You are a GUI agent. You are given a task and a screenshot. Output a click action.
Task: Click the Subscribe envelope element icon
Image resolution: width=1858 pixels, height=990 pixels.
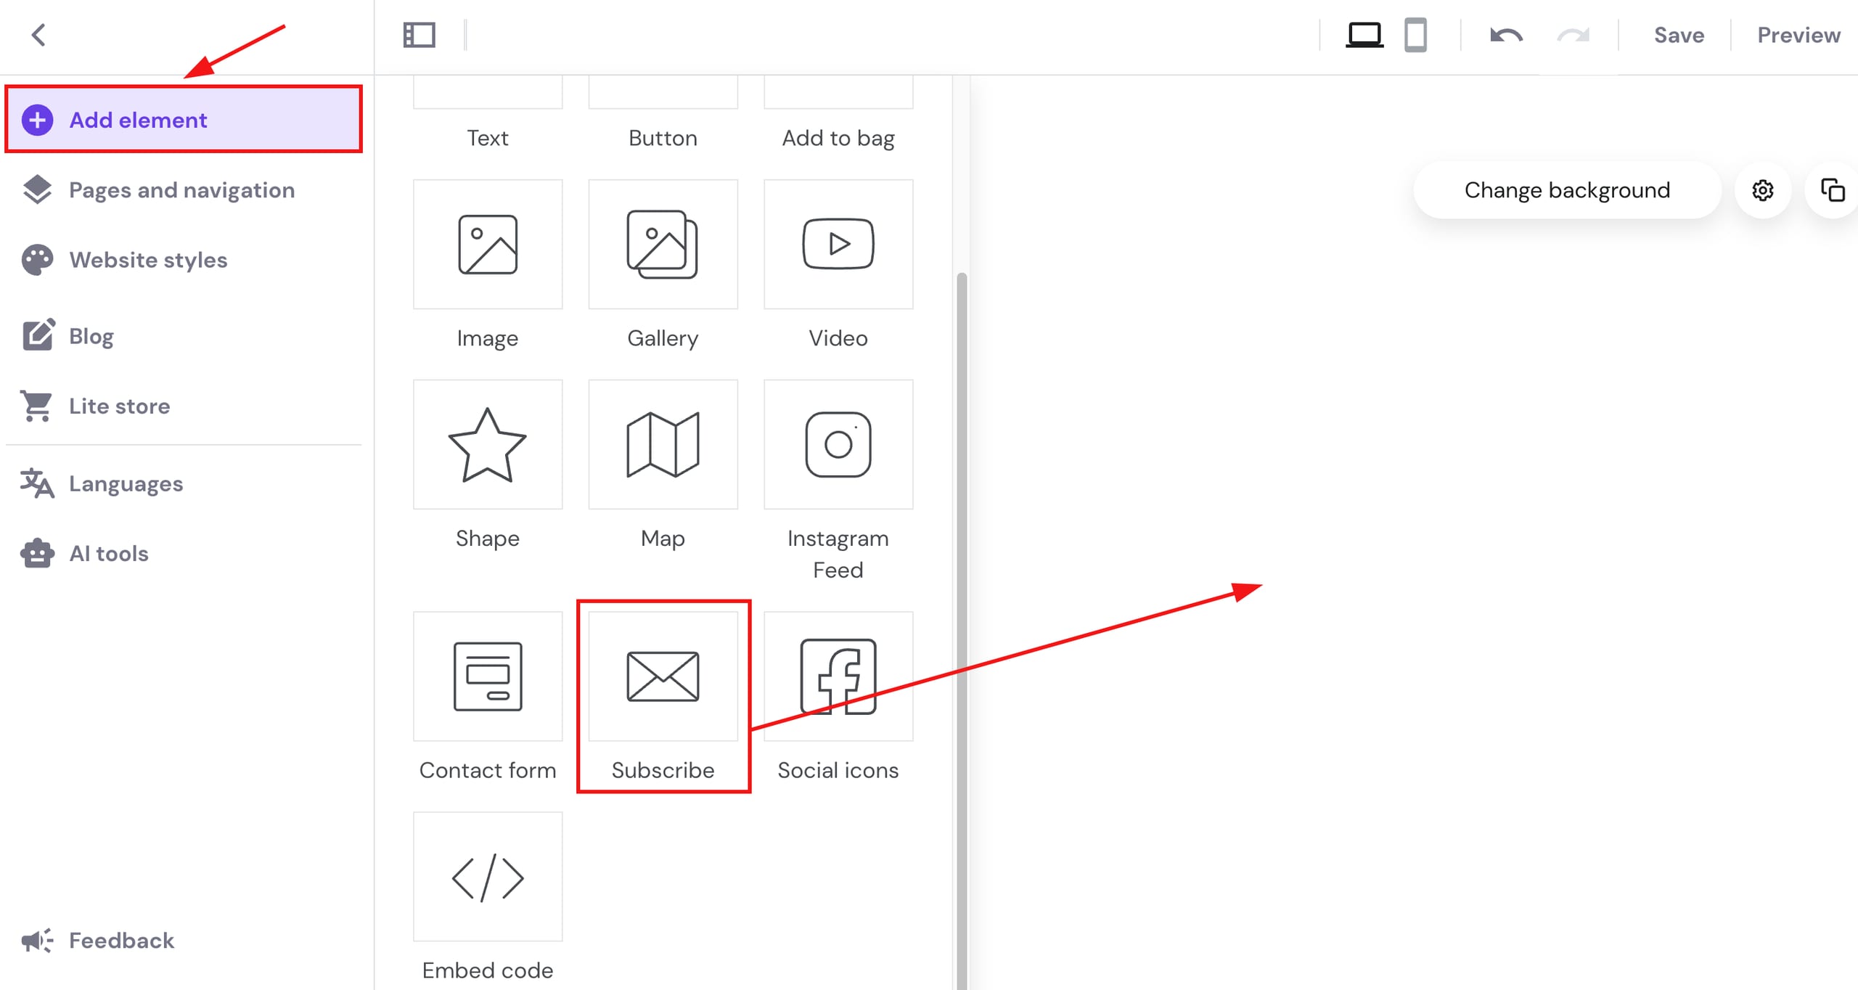[663, 676]
